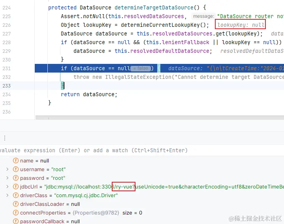Click the {Properties@9782} value
Screen dimensions: 284x224
(96, 213)
